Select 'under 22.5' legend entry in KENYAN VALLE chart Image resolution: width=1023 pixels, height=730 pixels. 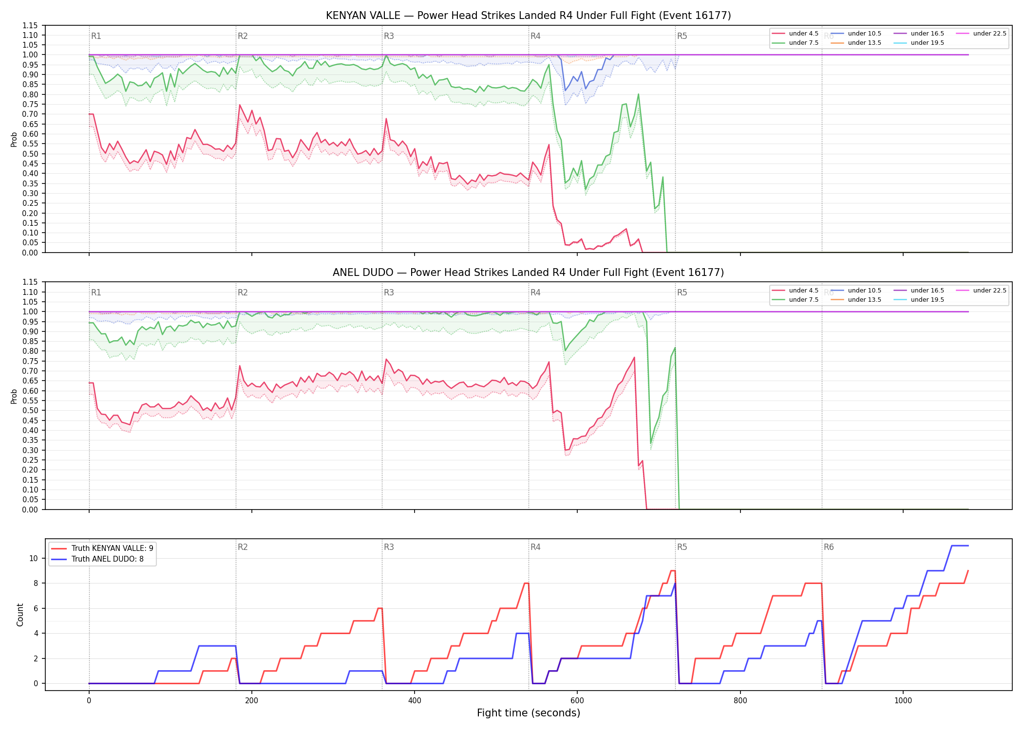(981, 34)
